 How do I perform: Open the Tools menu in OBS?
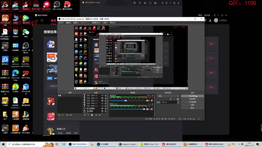coord(105,23)
